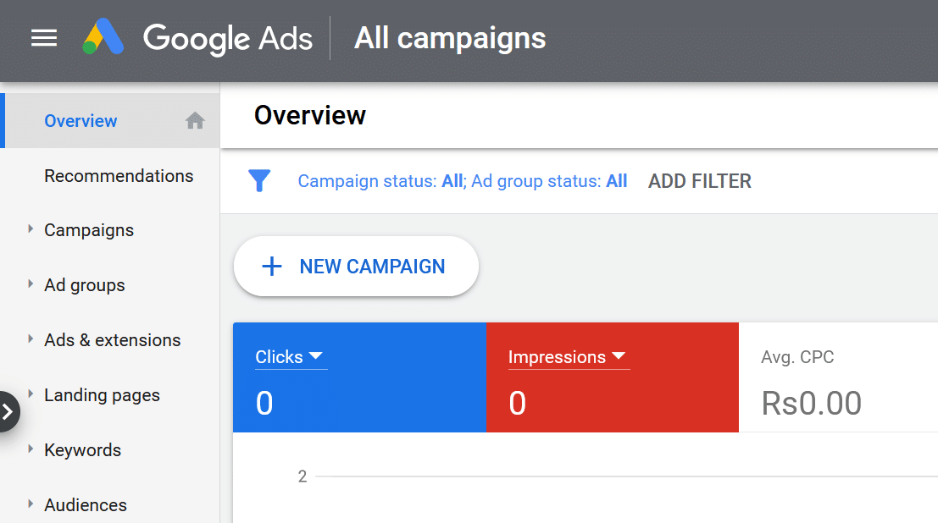Go to Audiences in the sidebar
Viewport: 938px width, 523px height.
[86, 505]
